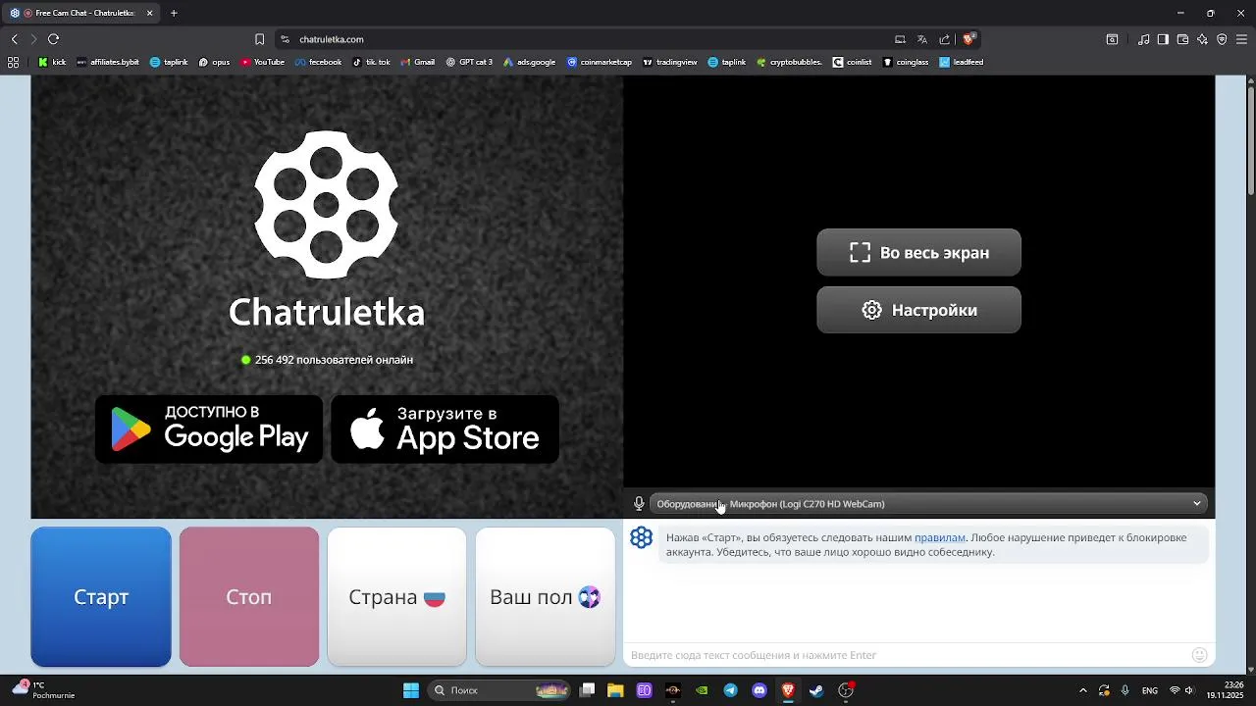Open the apps grid icon on the bookmarks bar
Image resolution: width=1256 pixels, height=706 pixels.
(x=14, y=62)
